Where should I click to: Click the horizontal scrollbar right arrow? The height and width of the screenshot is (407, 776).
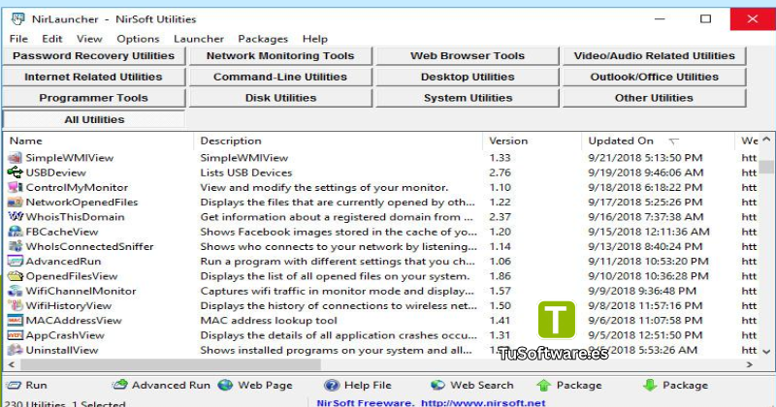[x=750, y=364]
